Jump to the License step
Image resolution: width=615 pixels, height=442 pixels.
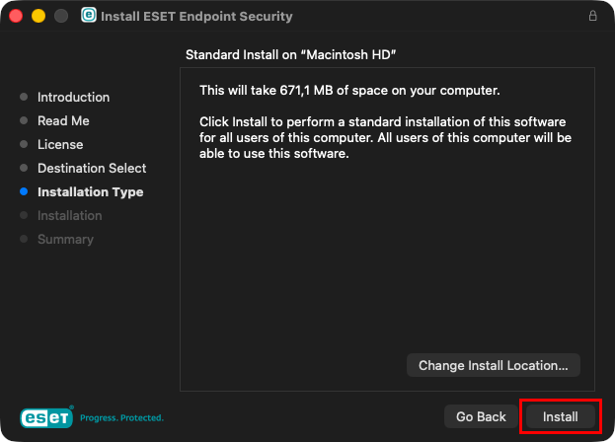pos(60,145)
